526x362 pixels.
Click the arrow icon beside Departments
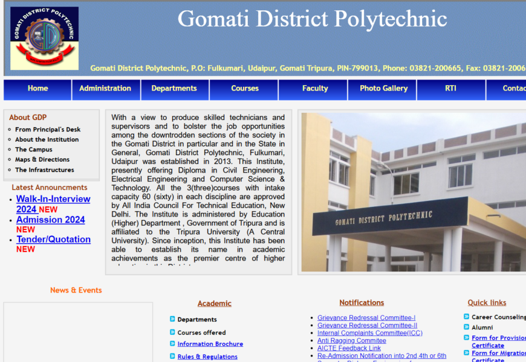point(172,319)
